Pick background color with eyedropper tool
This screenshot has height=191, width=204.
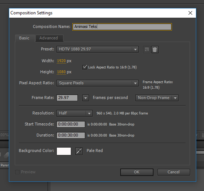79,151
